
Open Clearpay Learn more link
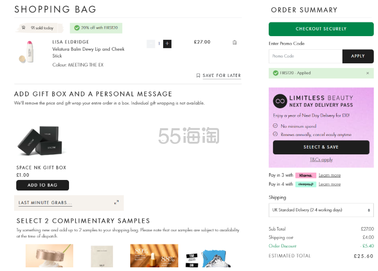(x=329, y=184)
